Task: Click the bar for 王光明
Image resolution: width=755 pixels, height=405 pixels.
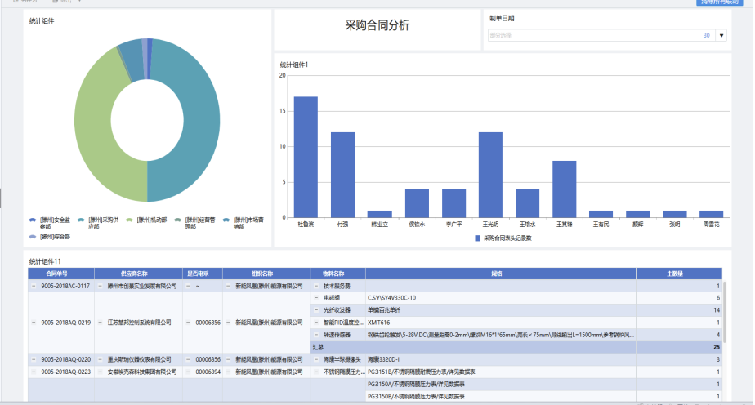Action: (490, 175)
